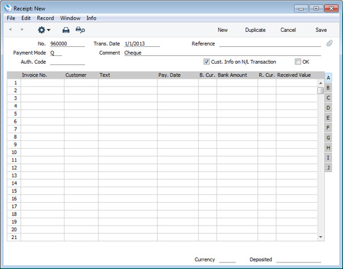This screenshot has width=343, height=269.
Task: Click the print preview icon
Action: (x=80, y=30)
